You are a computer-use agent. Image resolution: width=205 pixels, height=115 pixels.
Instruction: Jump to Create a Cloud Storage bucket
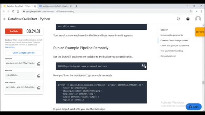click(x=174, y=41)
